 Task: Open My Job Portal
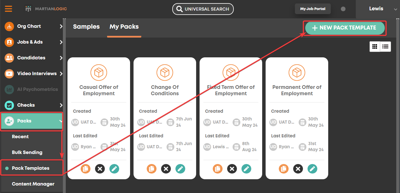point(313,9)
